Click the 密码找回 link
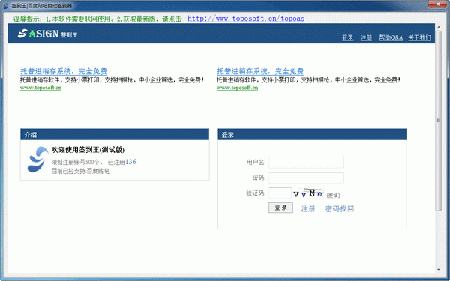Image resolution: width=450 pixels, height=281 pixels. click(340, 209)
